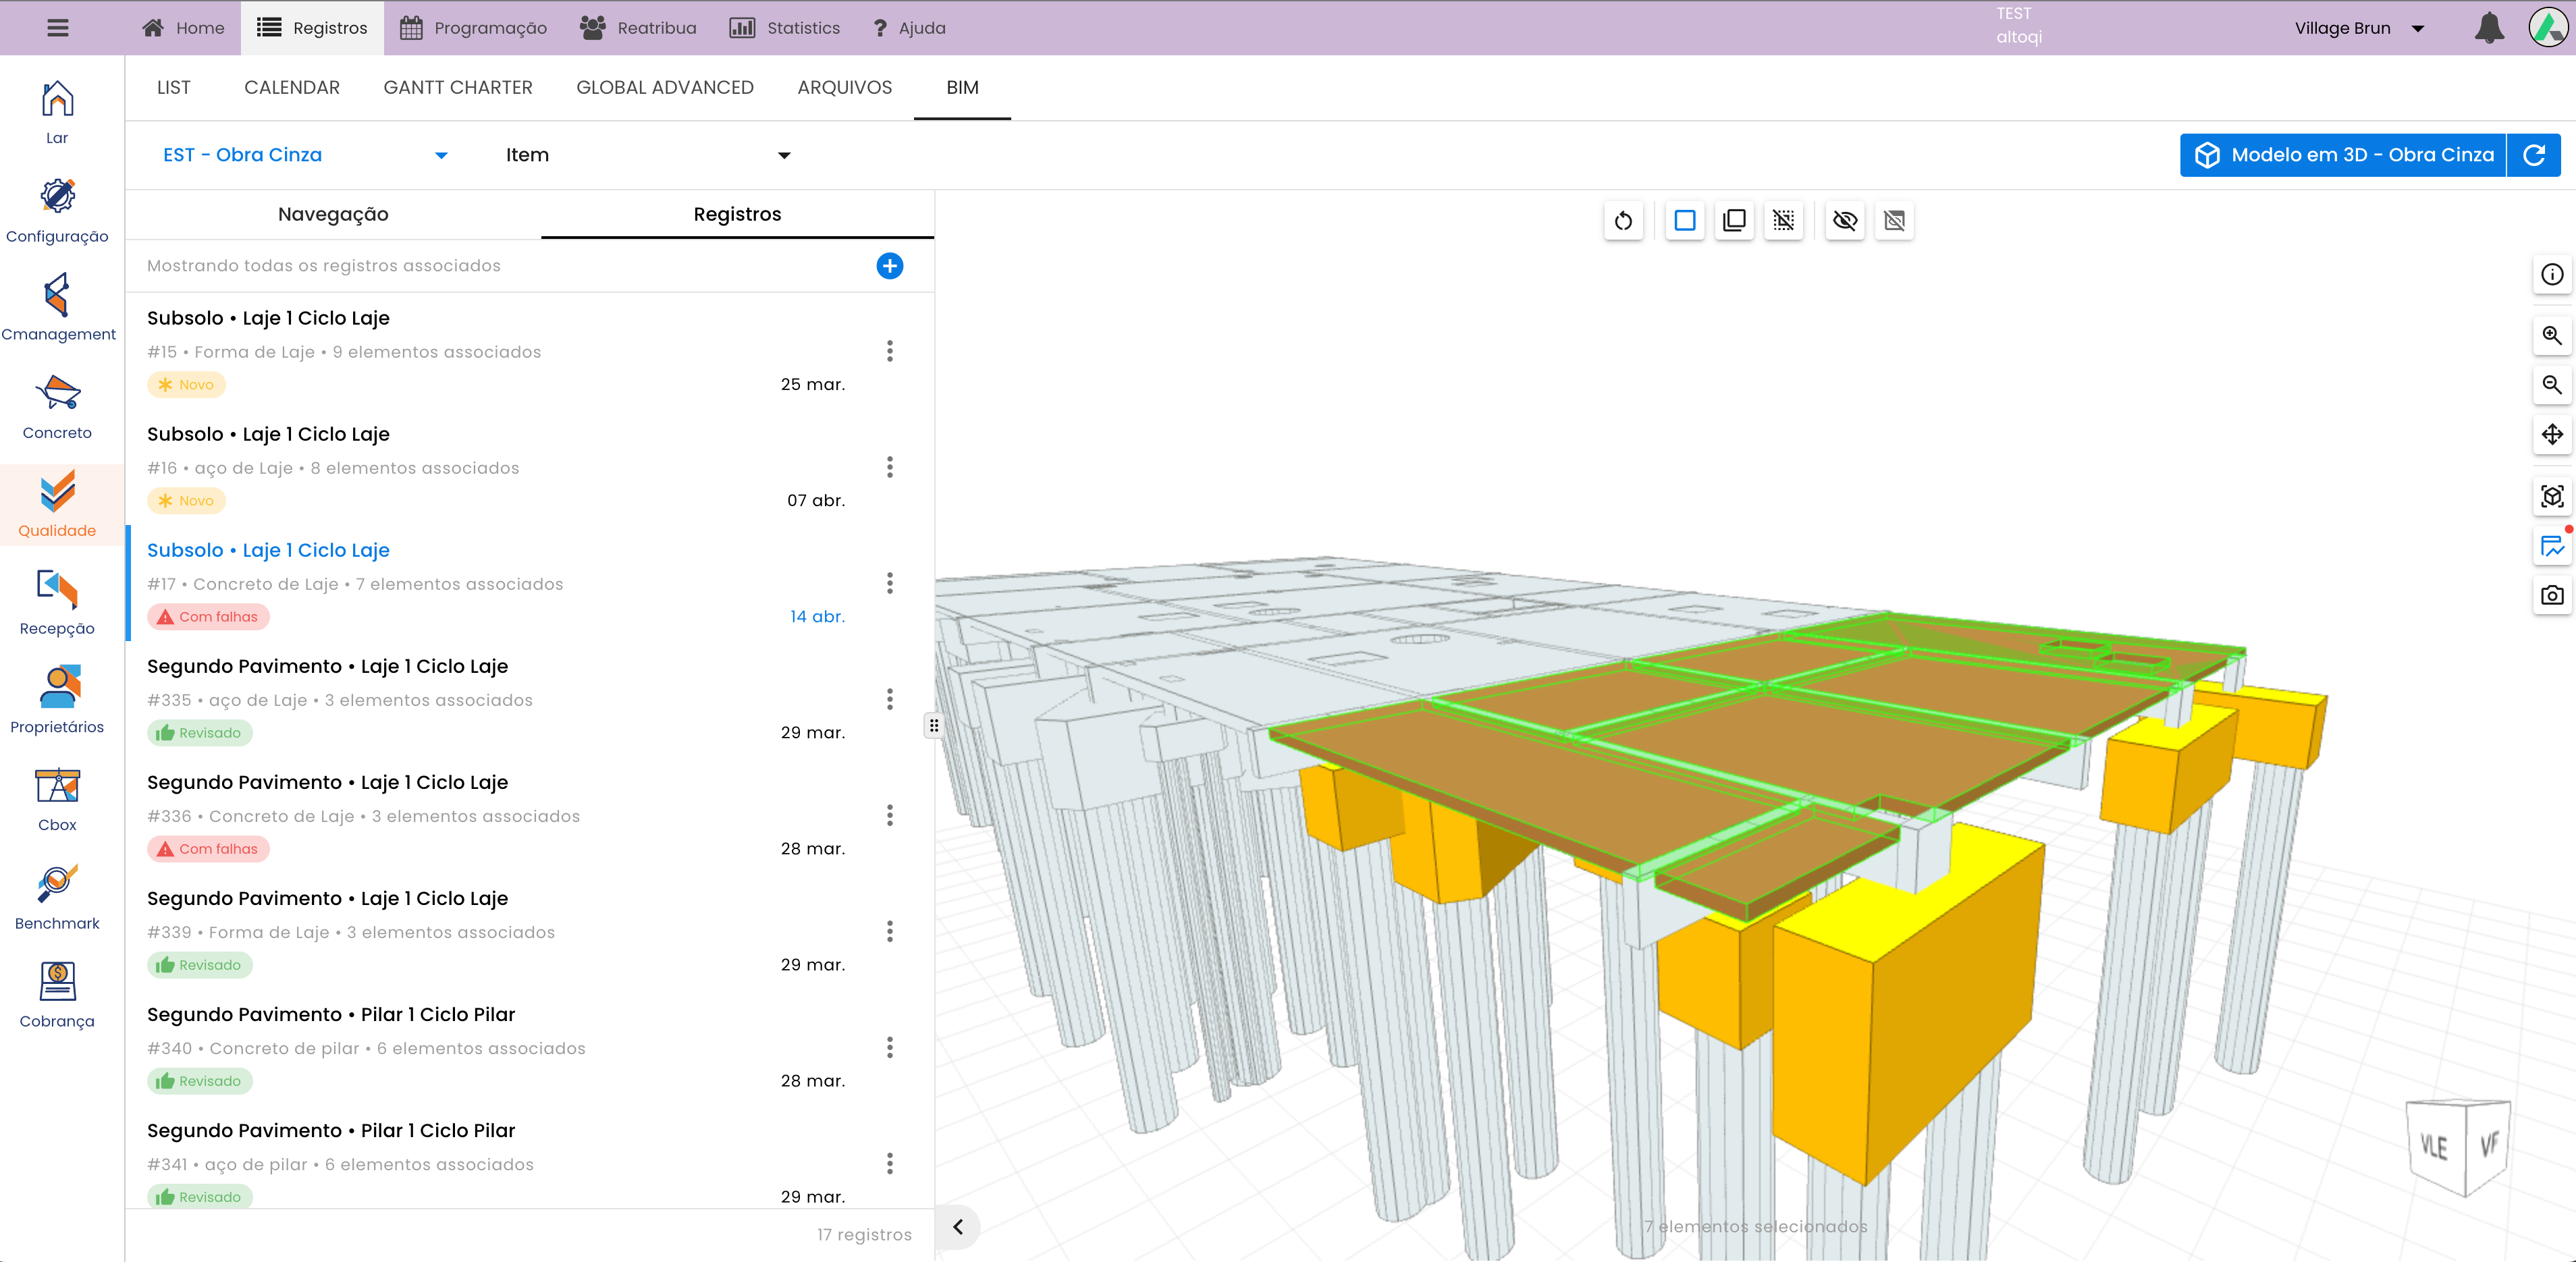
Task: Switch to the GANTT CHARTER tab
Action: pyautogui.click(x=458, y=88)
